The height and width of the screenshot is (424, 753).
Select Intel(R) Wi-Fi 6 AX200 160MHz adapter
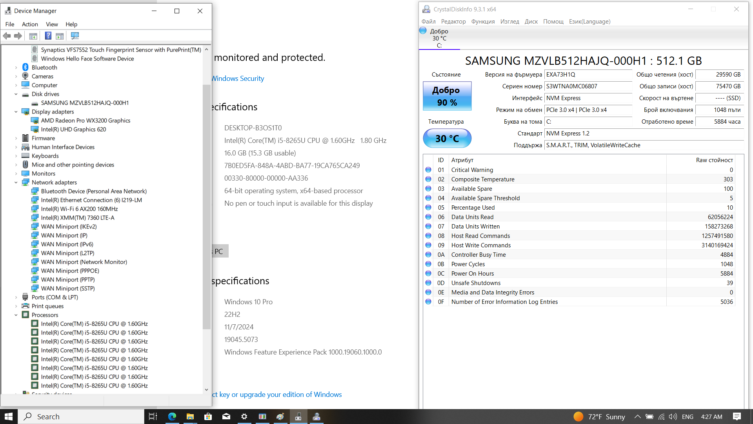click(79, 209)
